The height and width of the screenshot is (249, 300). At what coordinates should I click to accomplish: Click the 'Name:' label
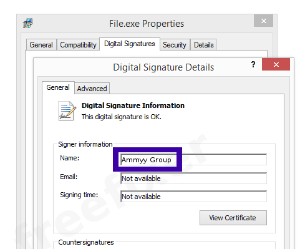click(70, 158)
